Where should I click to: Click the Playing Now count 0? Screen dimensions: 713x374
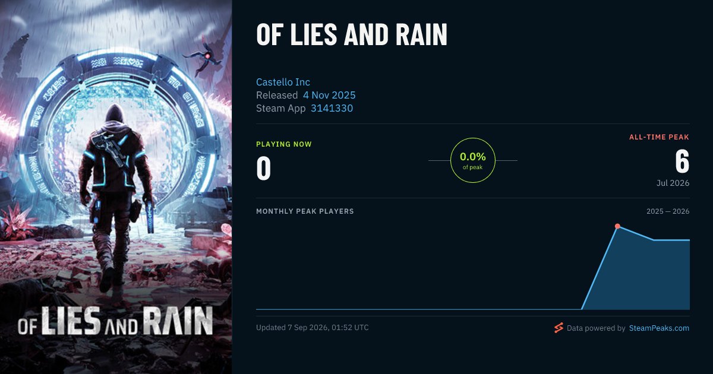click(x=264, y=168)
